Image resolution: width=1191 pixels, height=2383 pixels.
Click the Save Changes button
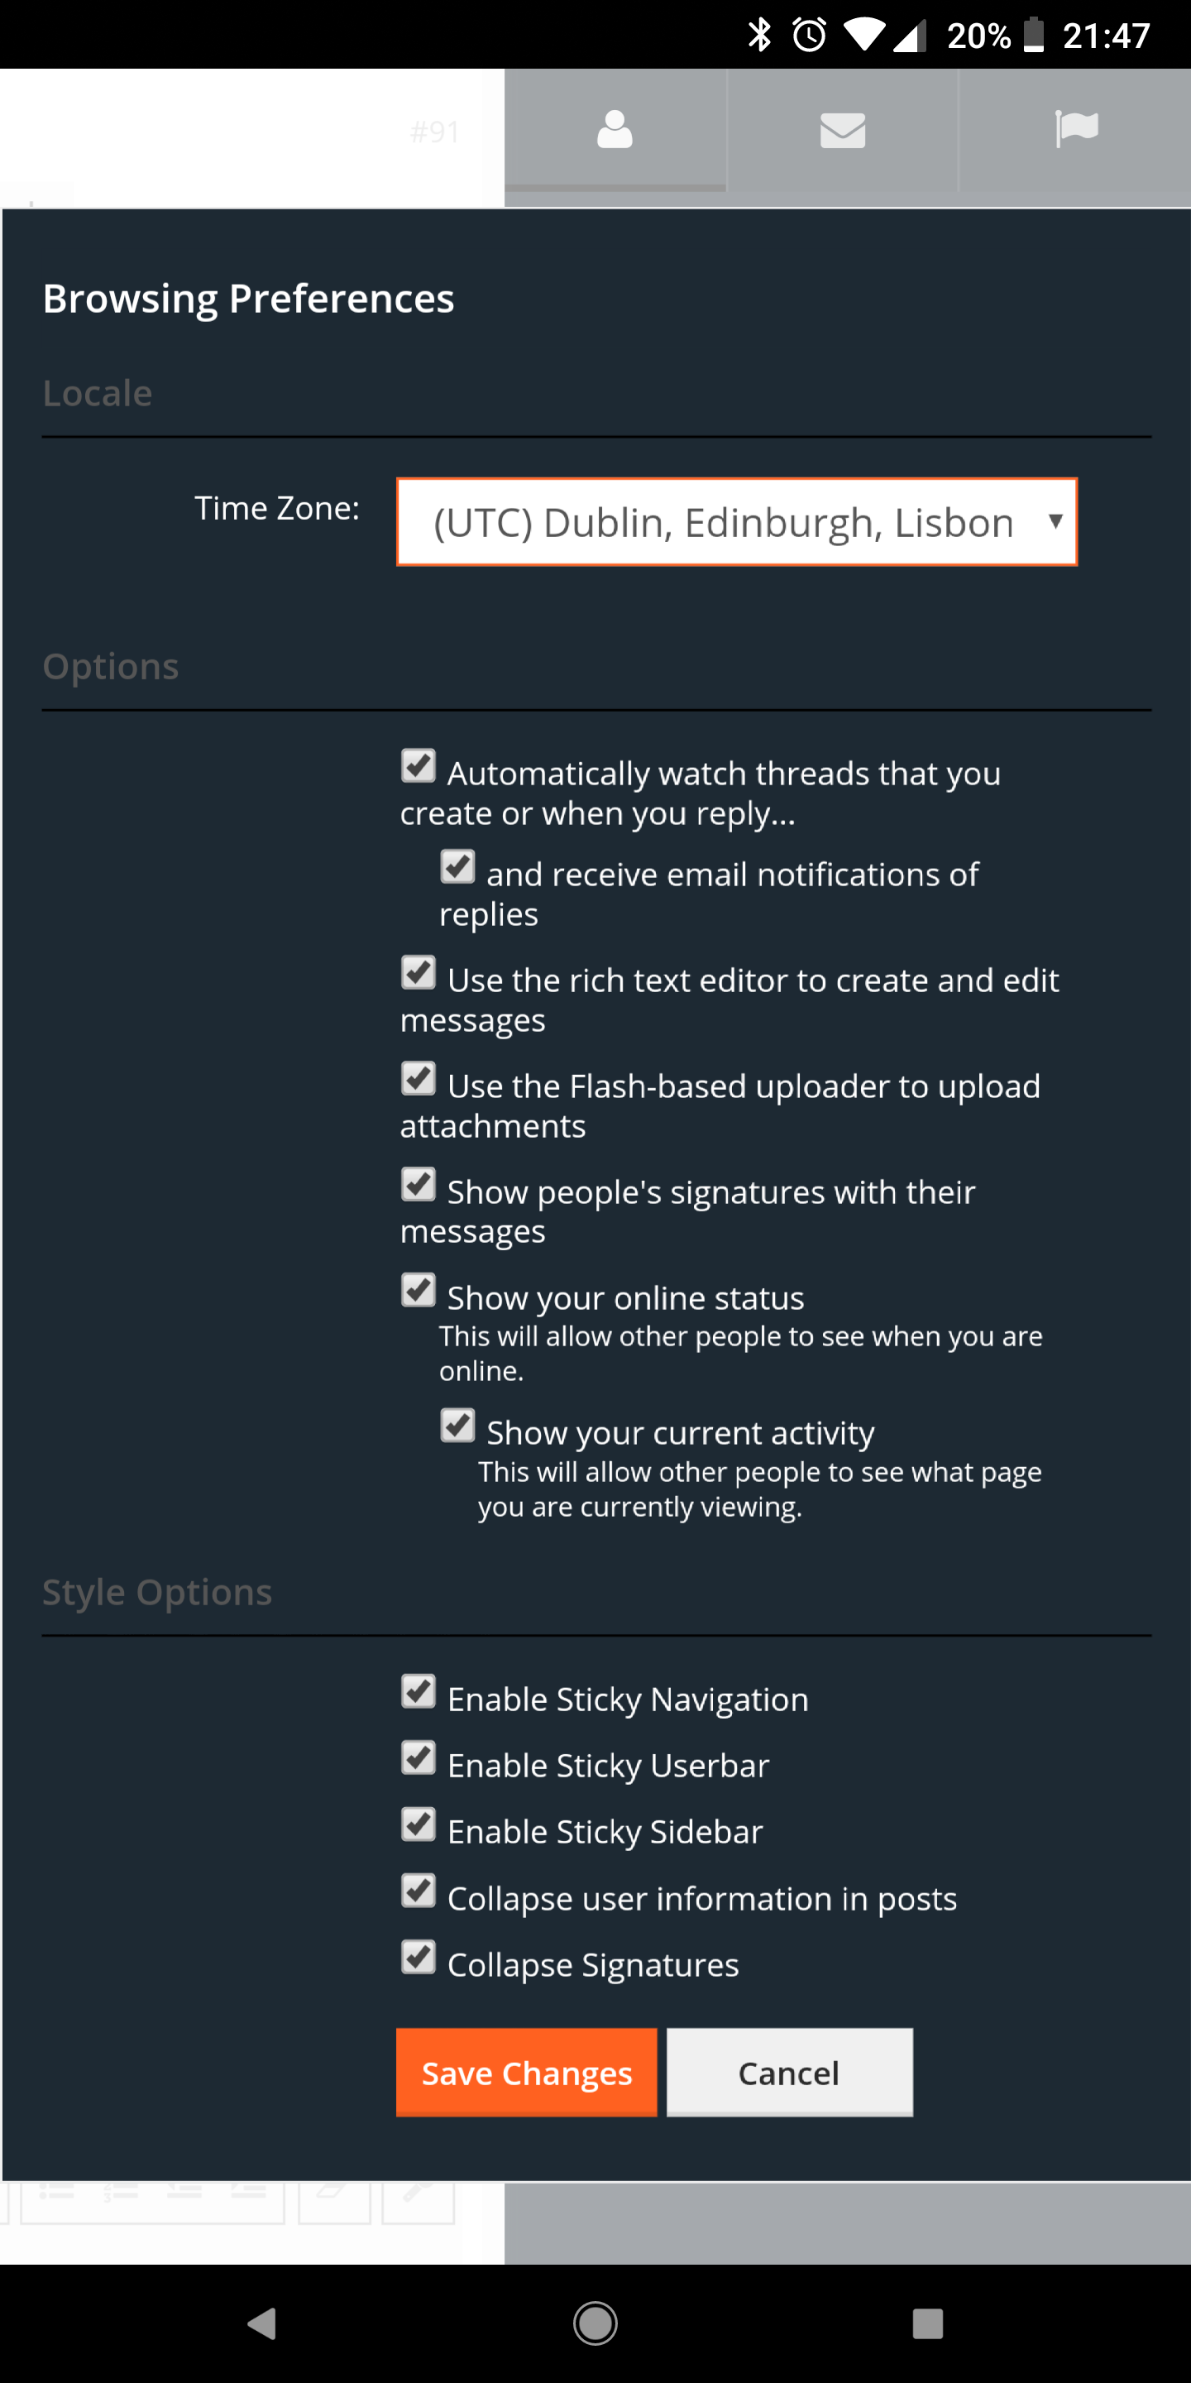526,2072
